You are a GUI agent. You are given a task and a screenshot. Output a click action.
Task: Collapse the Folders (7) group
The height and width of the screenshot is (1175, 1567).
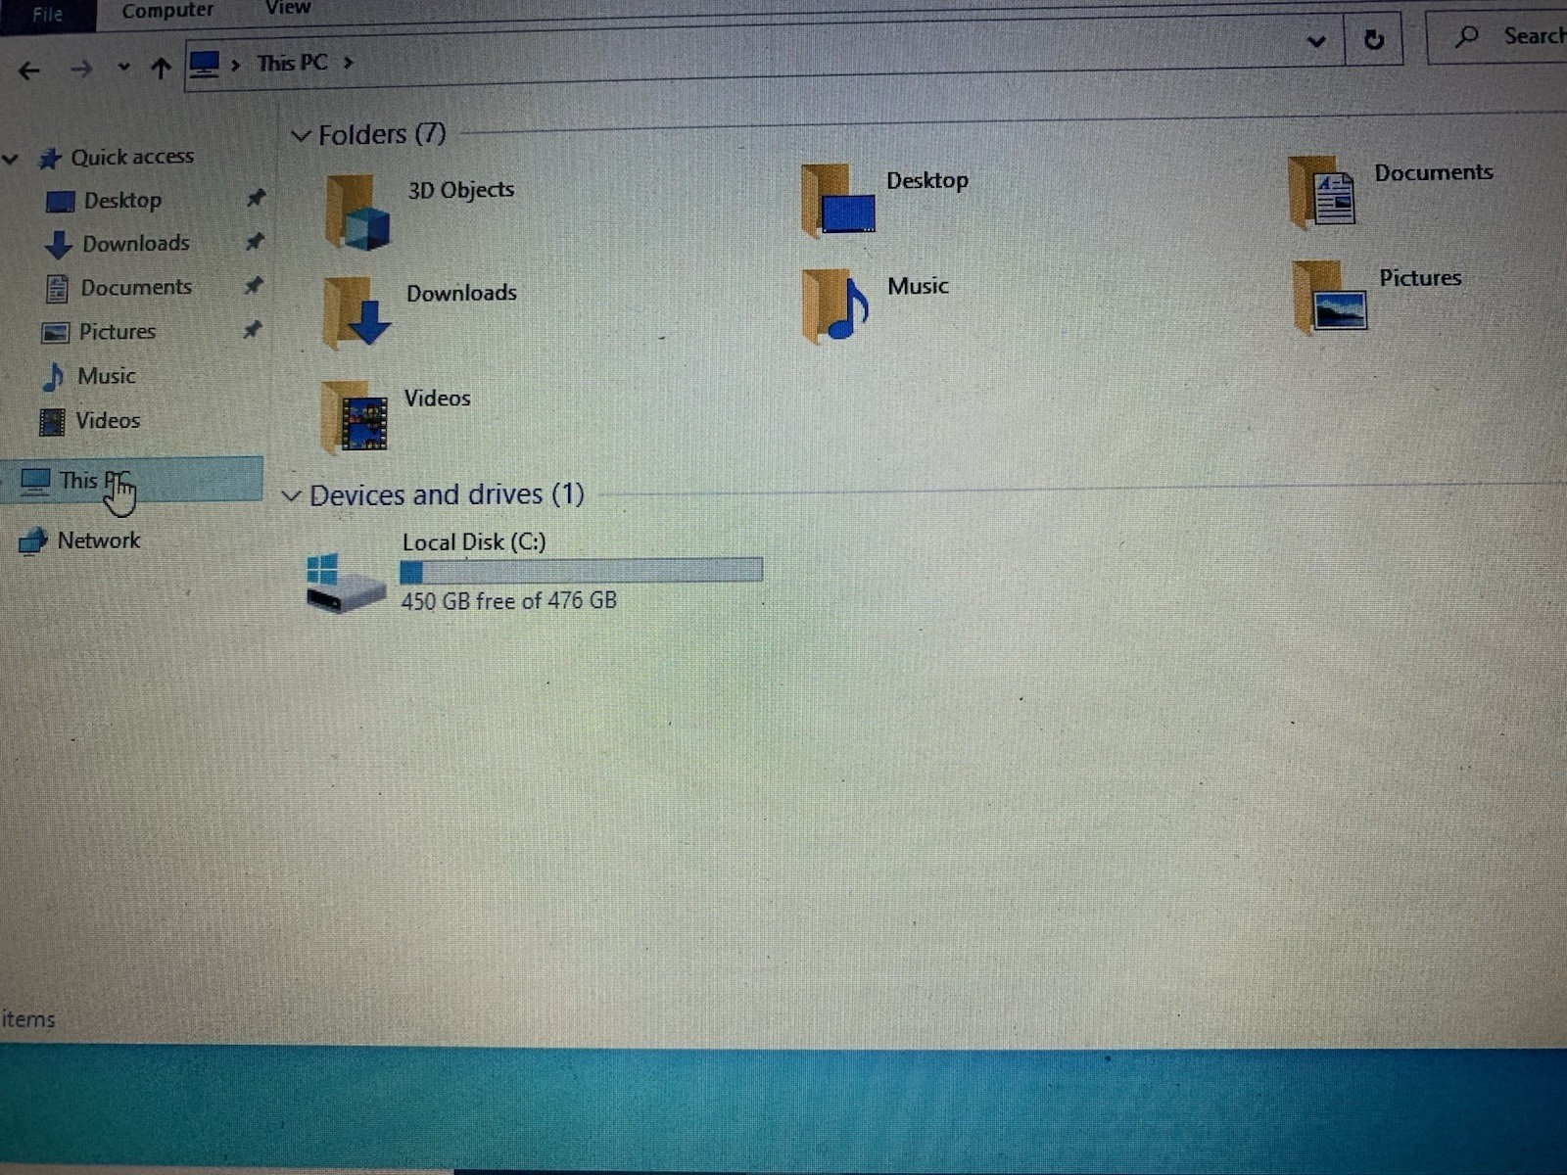click(x=301, y=136)
